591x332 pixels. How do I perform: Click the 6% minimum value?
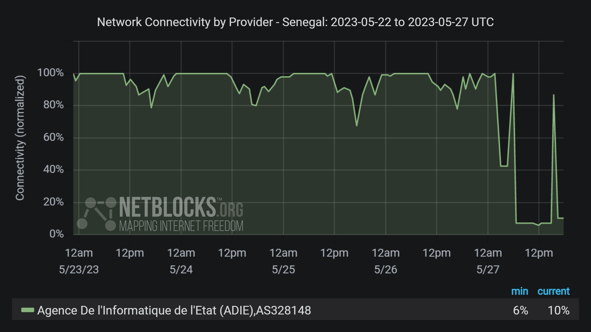tap(521, 310)
